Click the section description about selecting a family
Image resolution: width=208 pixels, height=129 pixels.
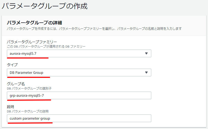(x=94, y=28)
